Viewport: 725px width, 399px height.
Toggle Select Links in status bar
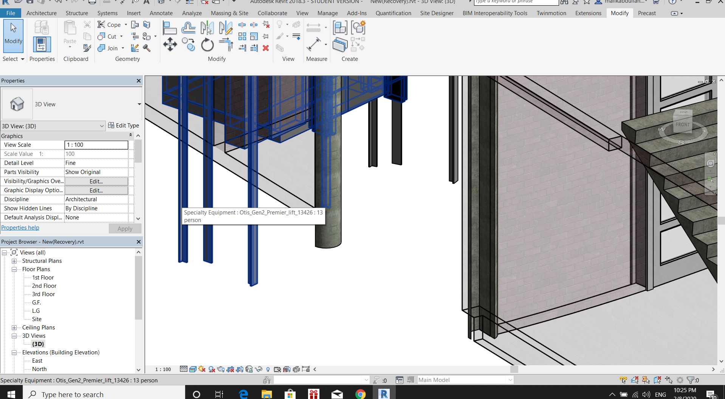coord(623,380)
